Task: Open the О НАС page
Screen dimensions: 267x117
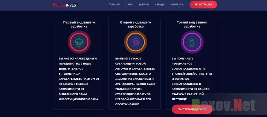Action: [129, 5]
